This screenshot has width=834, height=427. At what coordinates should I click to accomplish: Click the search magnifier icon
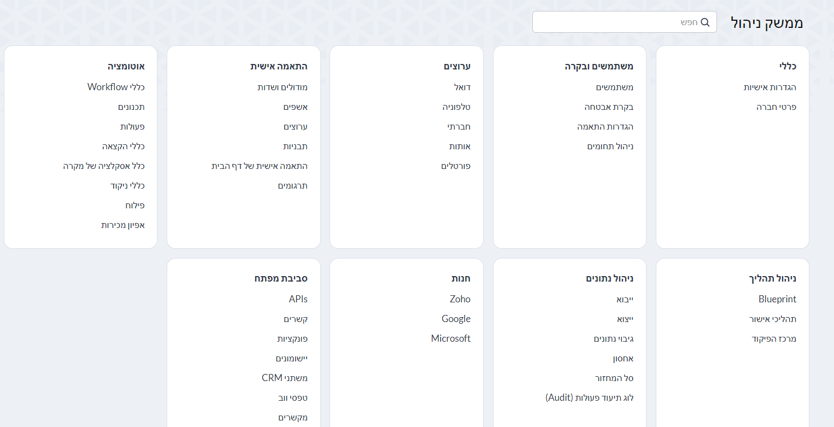pos(705,22)
